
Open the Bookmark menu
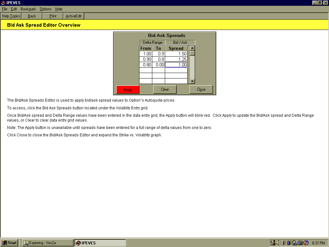coord(28,9)
